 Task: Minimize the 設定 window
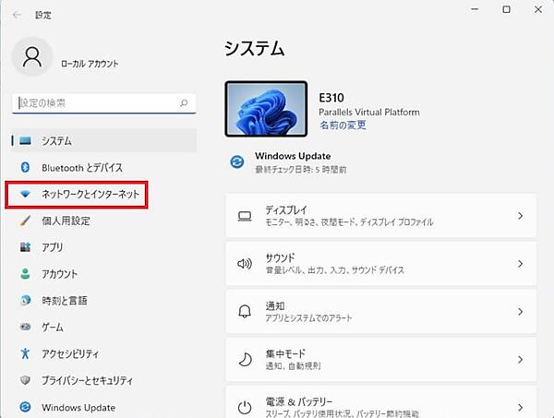(475, 9)
